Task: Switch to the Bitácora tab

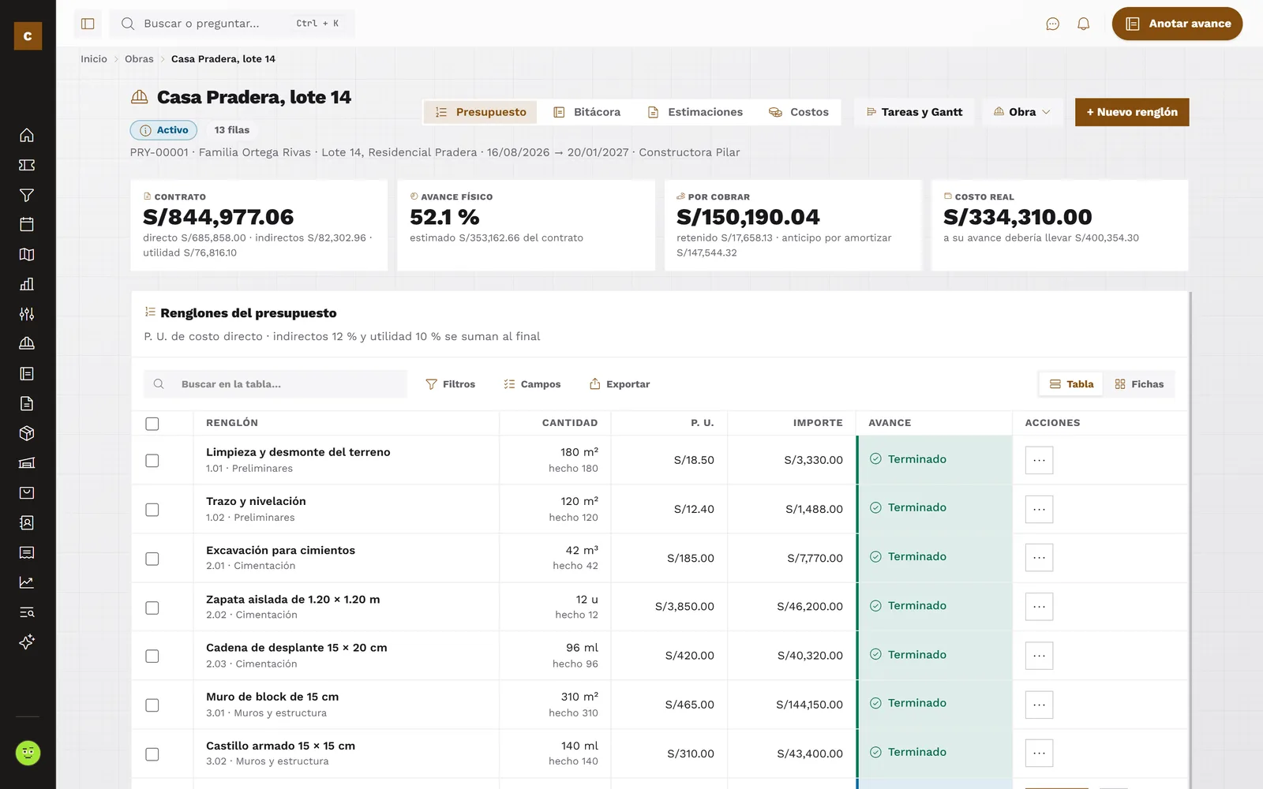Action: [x=587, y=112]
